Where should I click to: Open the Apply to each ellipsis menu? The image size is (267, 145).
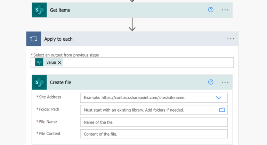click(230, 39)
